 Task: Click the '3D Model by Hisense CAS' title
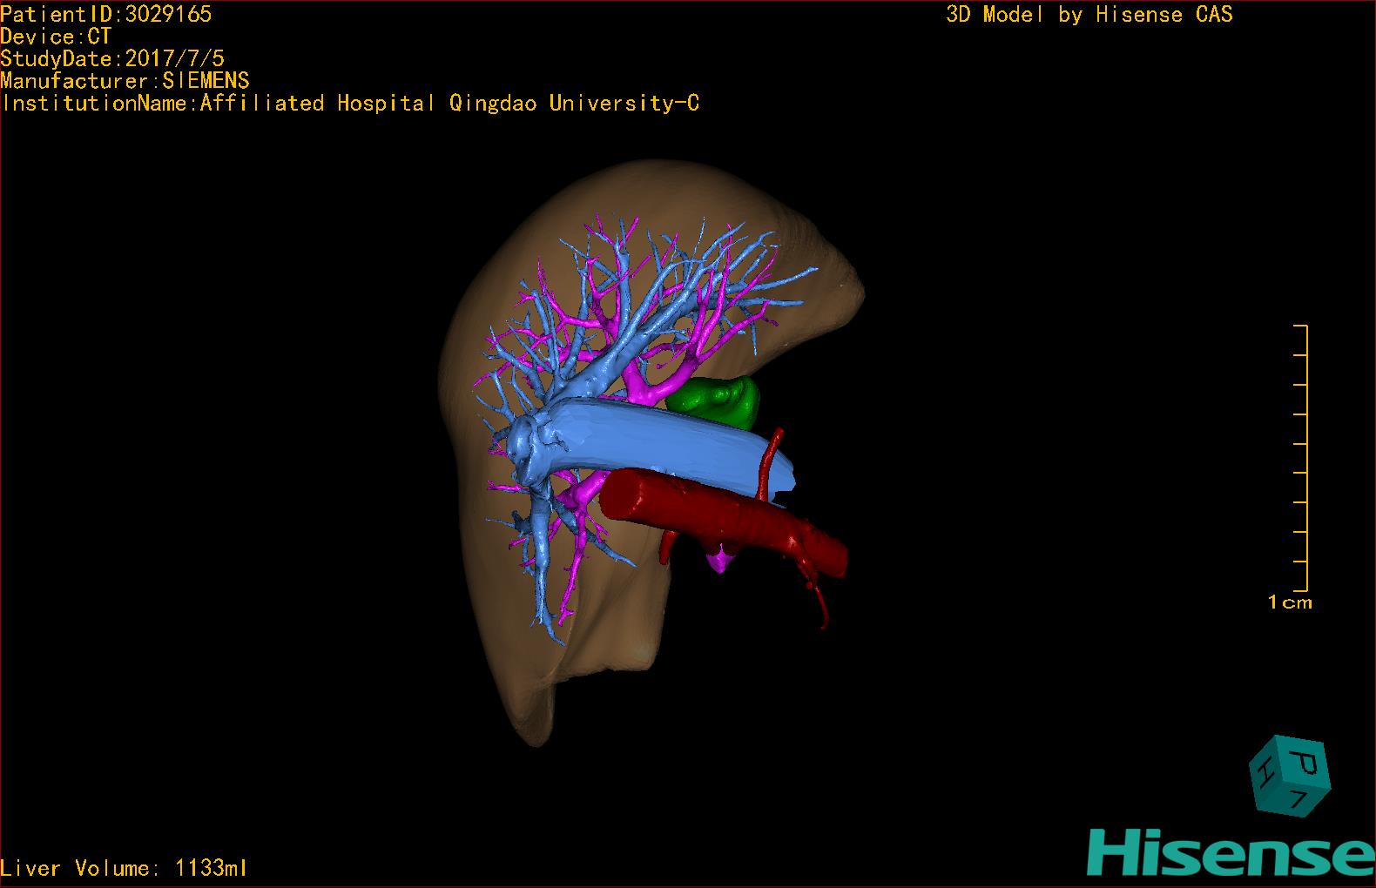click(1089, 14)
